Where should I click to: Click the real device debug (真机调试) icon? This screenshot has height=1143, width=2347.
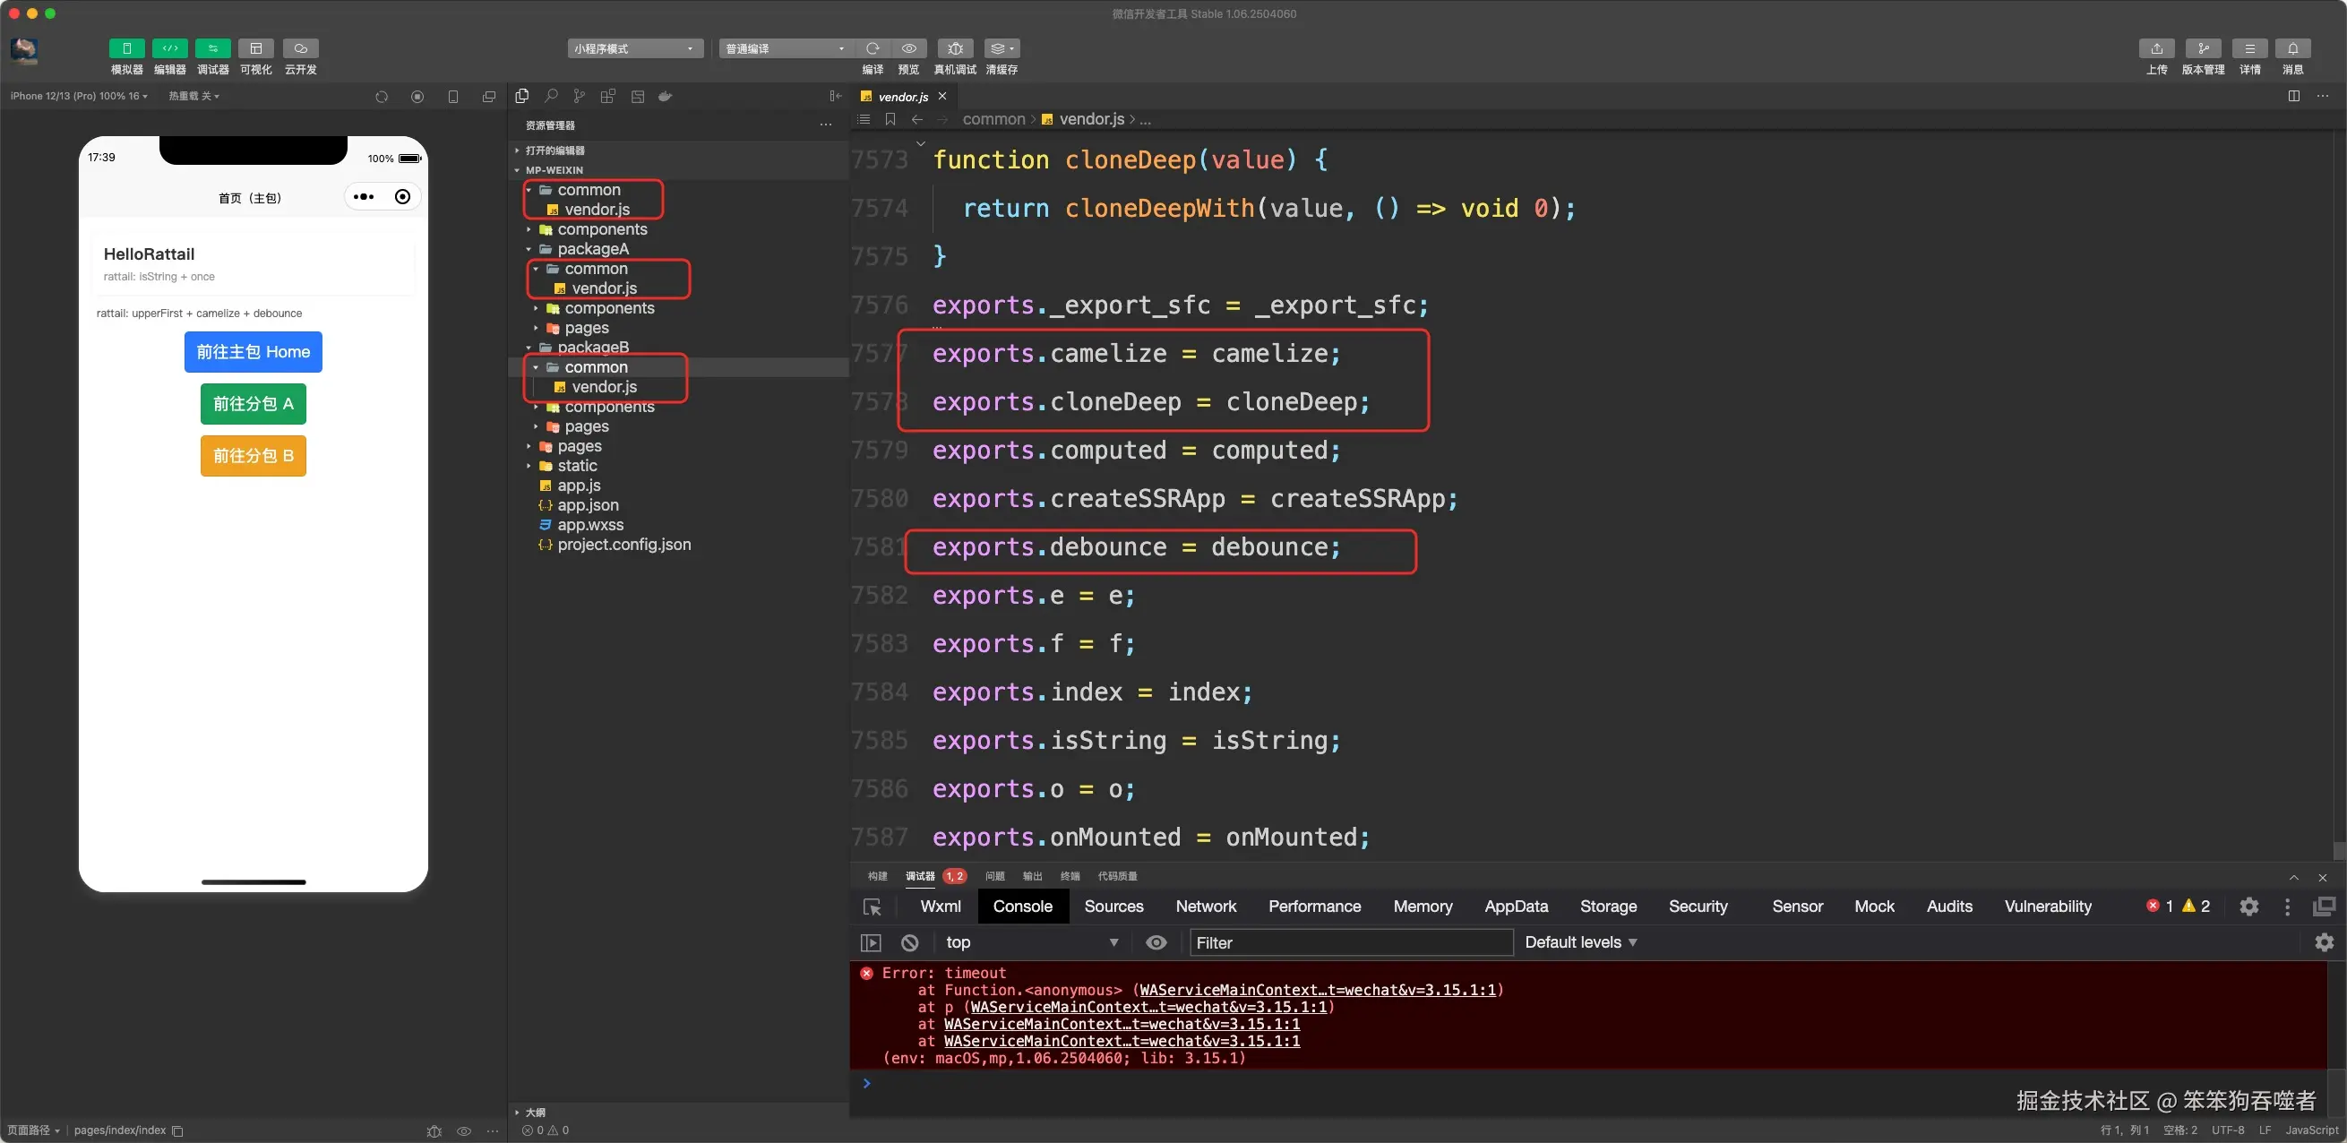click(954, 48)
